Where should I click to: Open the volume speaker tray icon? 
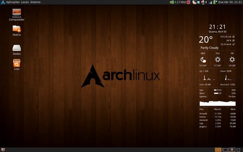(206, 2)
